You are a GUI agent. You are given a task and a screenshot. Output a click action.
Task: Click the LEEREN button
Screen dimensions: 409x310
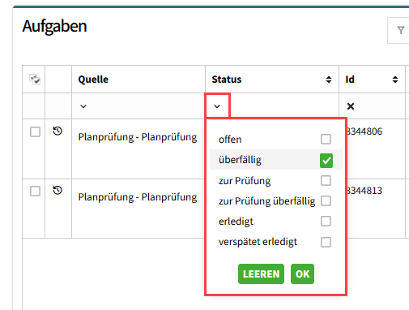(x=261, y=274)
